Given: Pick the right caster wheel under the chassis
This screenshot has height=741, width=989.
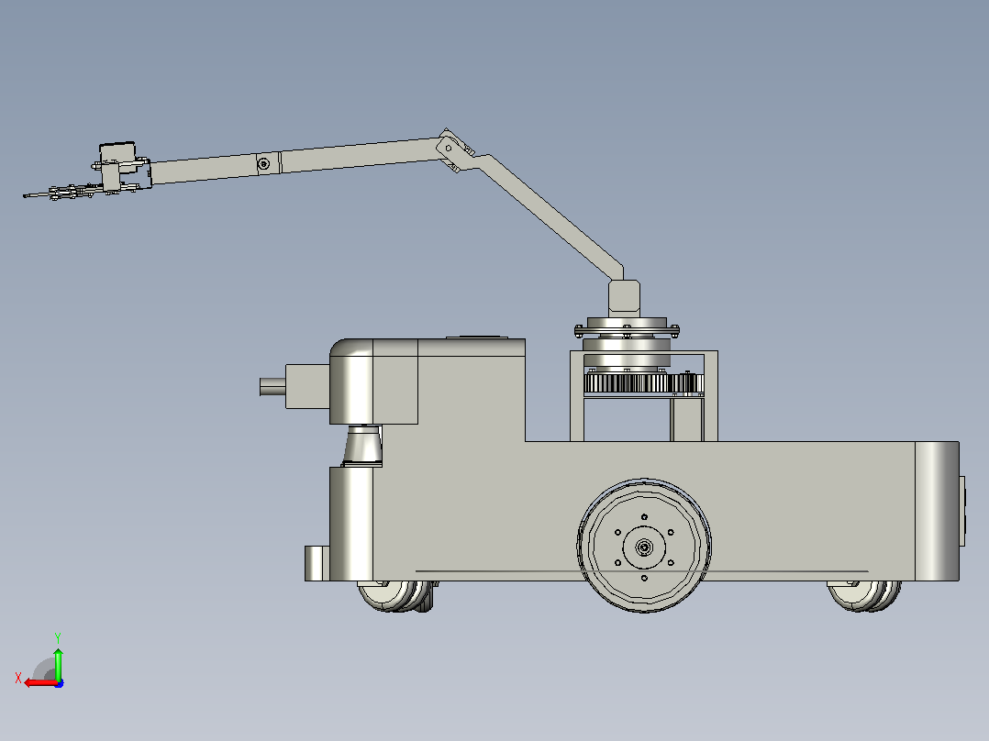Looking at the screenshot, I should click(x=863, y=596).
